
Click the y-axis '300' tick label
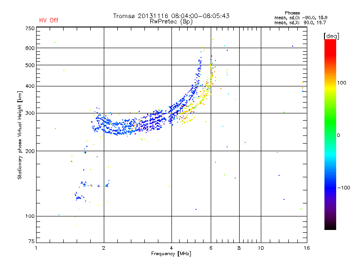30,113
